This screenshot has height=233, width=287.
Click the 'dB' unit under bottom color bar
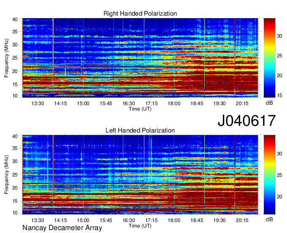tap(269, 219)
